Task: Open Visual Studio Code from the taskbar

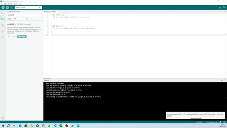Action: tap(55, 126)
